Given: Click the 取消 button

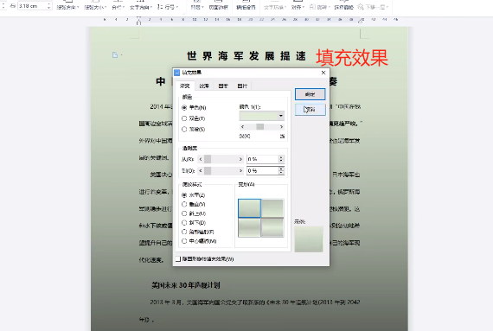Looking at the screenshot, I should tap(310, 110).
